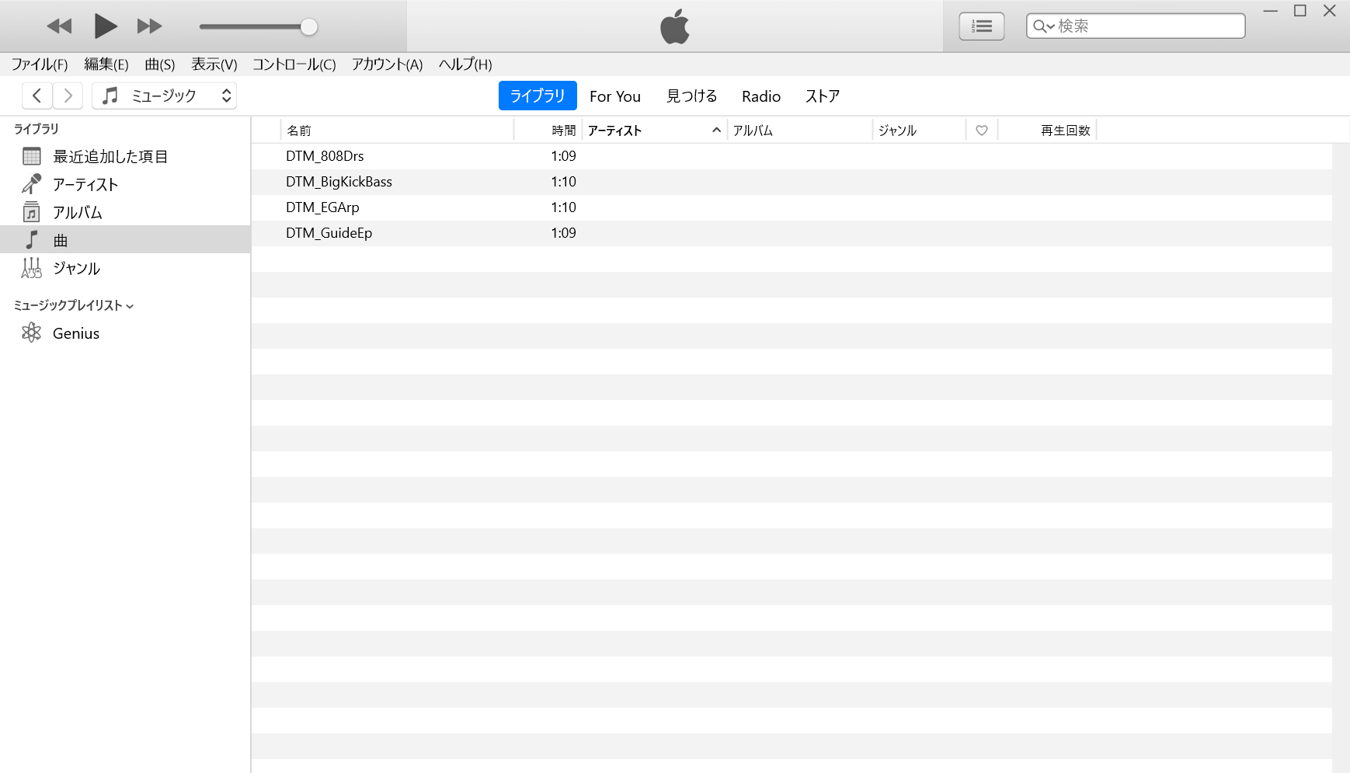The width and height of the screenshot is (1350, 773).
Task: Switch to the 見つける tab
Action: 691,96
